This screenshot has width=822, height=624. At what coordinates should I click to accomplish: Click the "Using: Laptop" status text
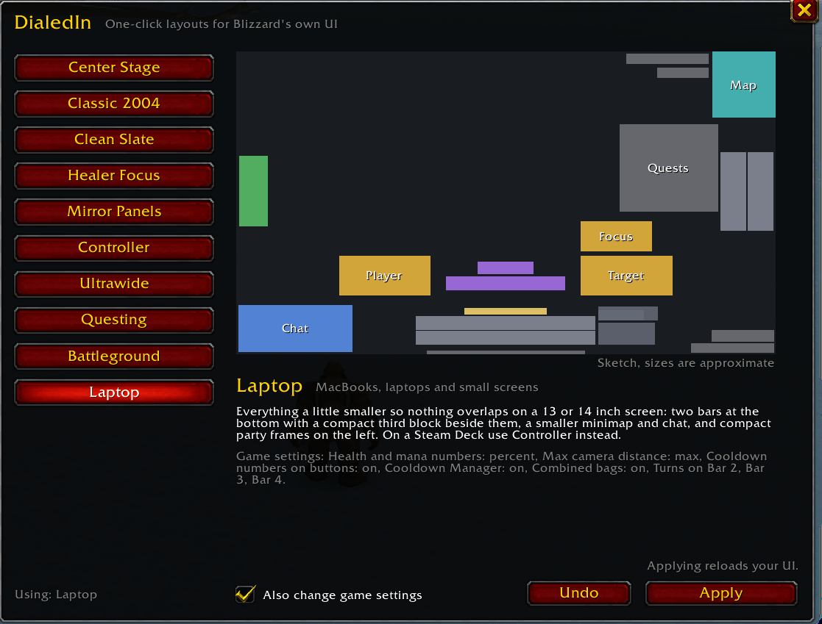click(56, 595)
